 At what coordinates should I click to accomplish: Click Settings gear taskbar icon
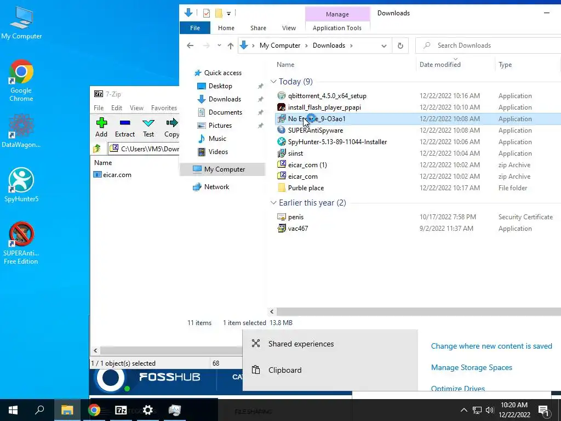click(148, 410)
